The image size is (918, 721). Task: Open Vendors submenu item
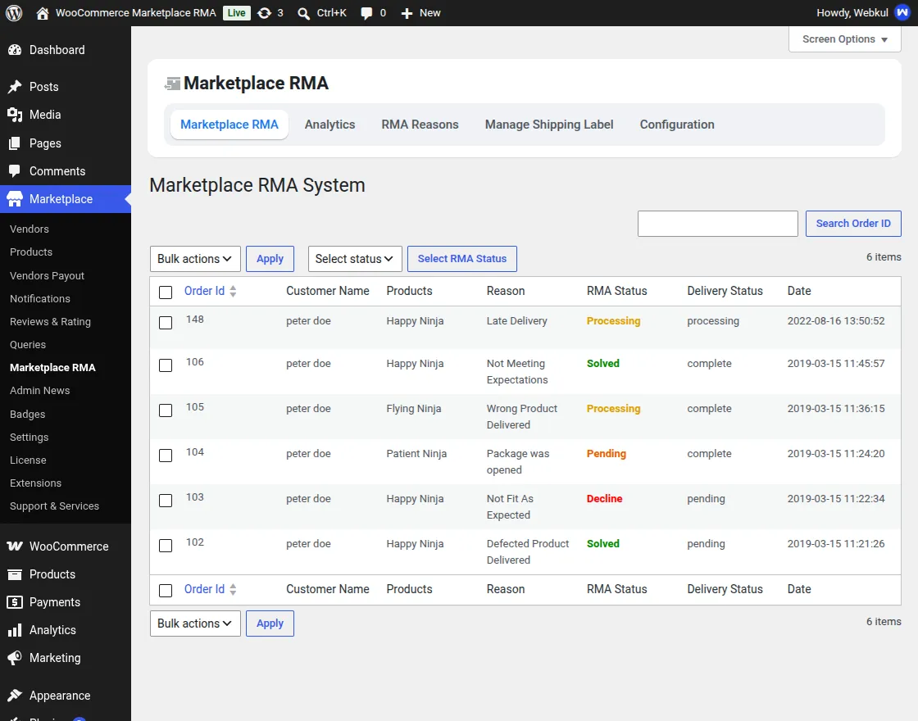click(x=30, y=229)
